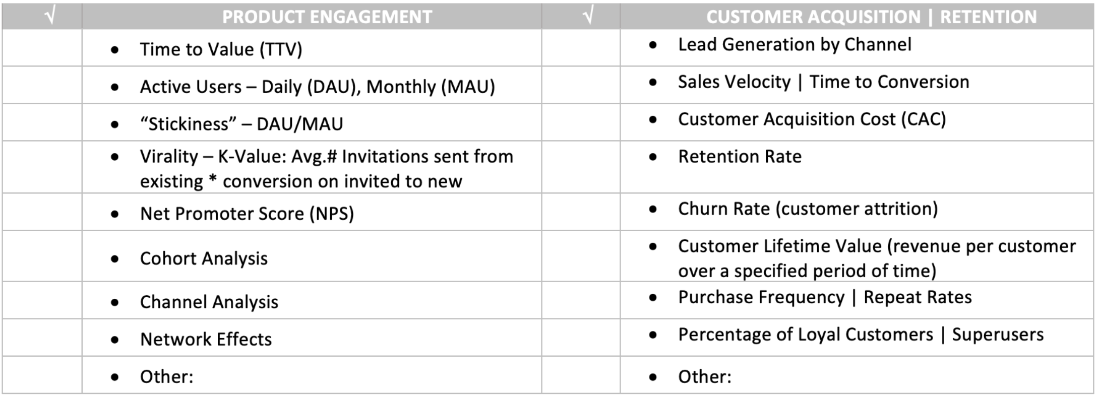Click the "Stickiness" – DAU/MAU item
This screenshot has width=1097, height=396.
tap(241, 124)
